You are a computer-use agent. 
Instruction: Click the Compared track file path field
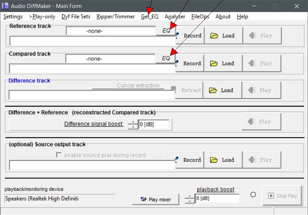pyautogui.click(x=92, y=69)
